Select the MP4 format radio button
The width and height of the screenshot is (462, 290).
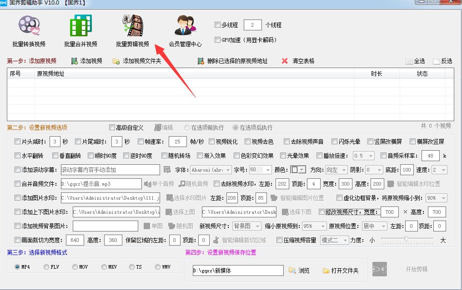[17, 267]
